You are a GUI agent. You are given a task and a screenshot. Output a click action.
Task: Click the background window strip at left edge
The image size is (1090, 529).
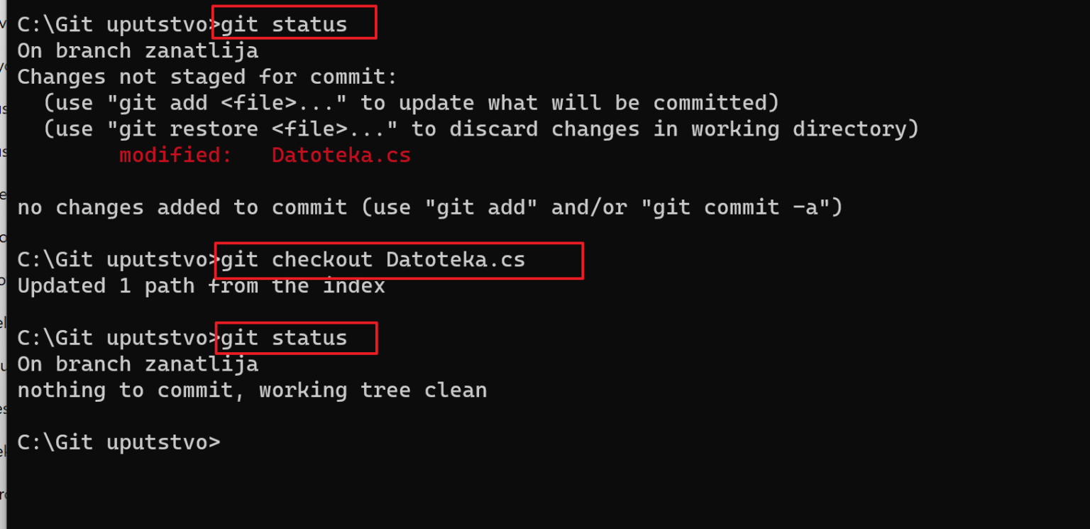click(4, 264)
